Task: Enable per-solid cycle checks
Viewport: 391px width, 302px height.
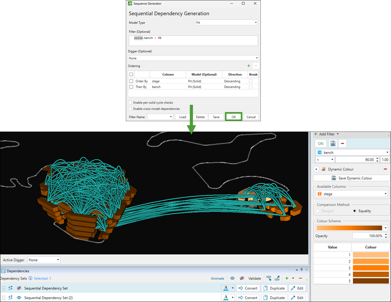Action: (130, 103)
